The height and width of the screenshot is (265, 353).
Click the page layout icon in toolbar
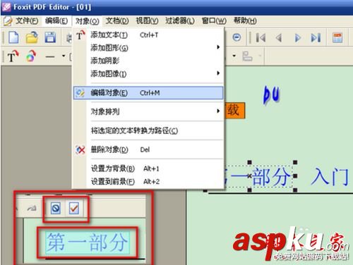pyautogui.click(x=337, y=37)
